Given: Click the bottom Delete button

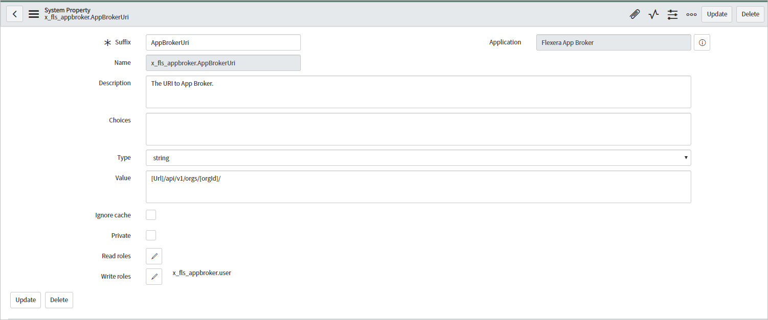Looking at the screenshot, I should pos(59,300).
